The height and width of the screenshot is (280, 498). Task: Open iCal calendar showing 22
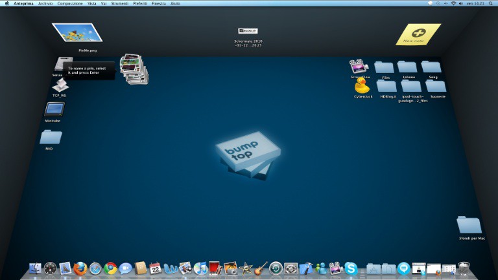pos(156,268)
